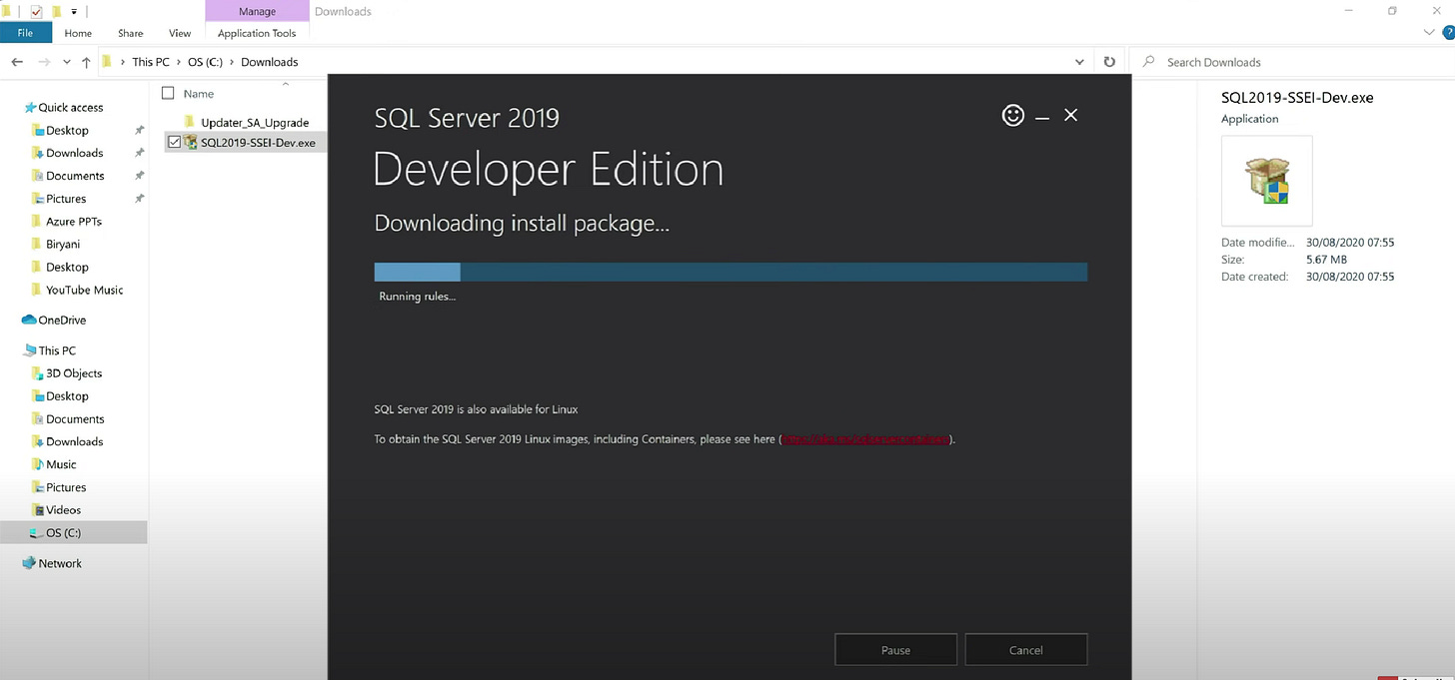Click This PC in the address path
Screen dimensions: 1455x680
point(151,62)
